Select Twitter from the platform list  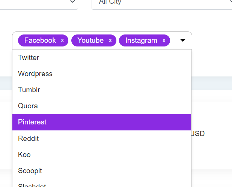pyautogui.click(x=29, y=58)
